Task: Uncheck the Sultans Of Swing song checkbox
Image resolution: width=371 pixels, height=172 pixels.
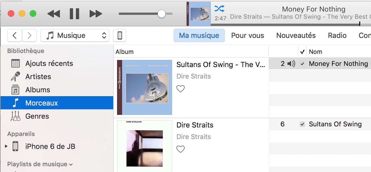Action: pyautogui.click(x=302, y=124)
